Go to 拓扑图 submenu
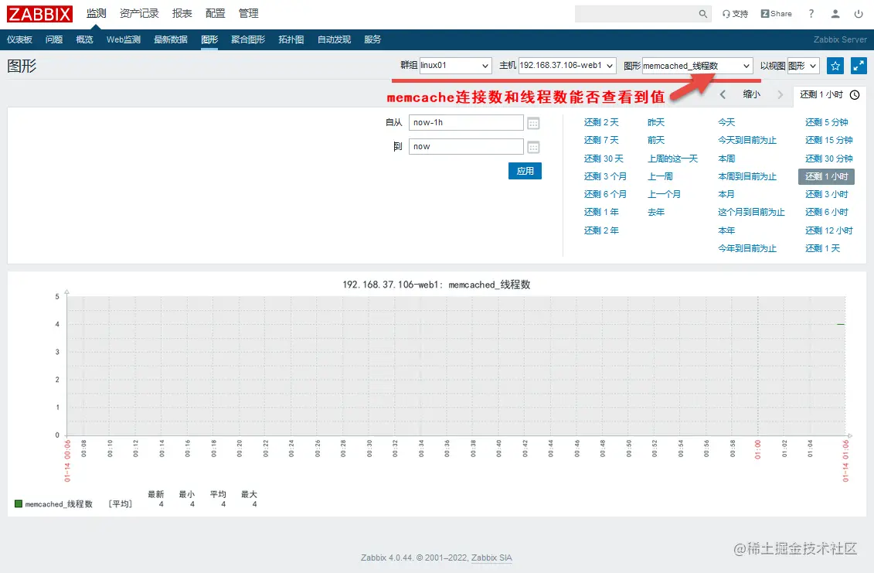 point(291,39)
